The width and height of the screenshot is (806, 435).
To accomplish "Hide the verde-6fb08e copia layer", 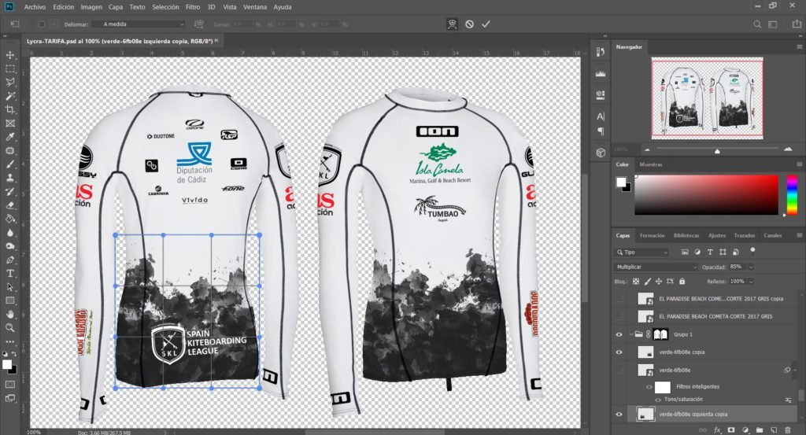I will point(619,352).
